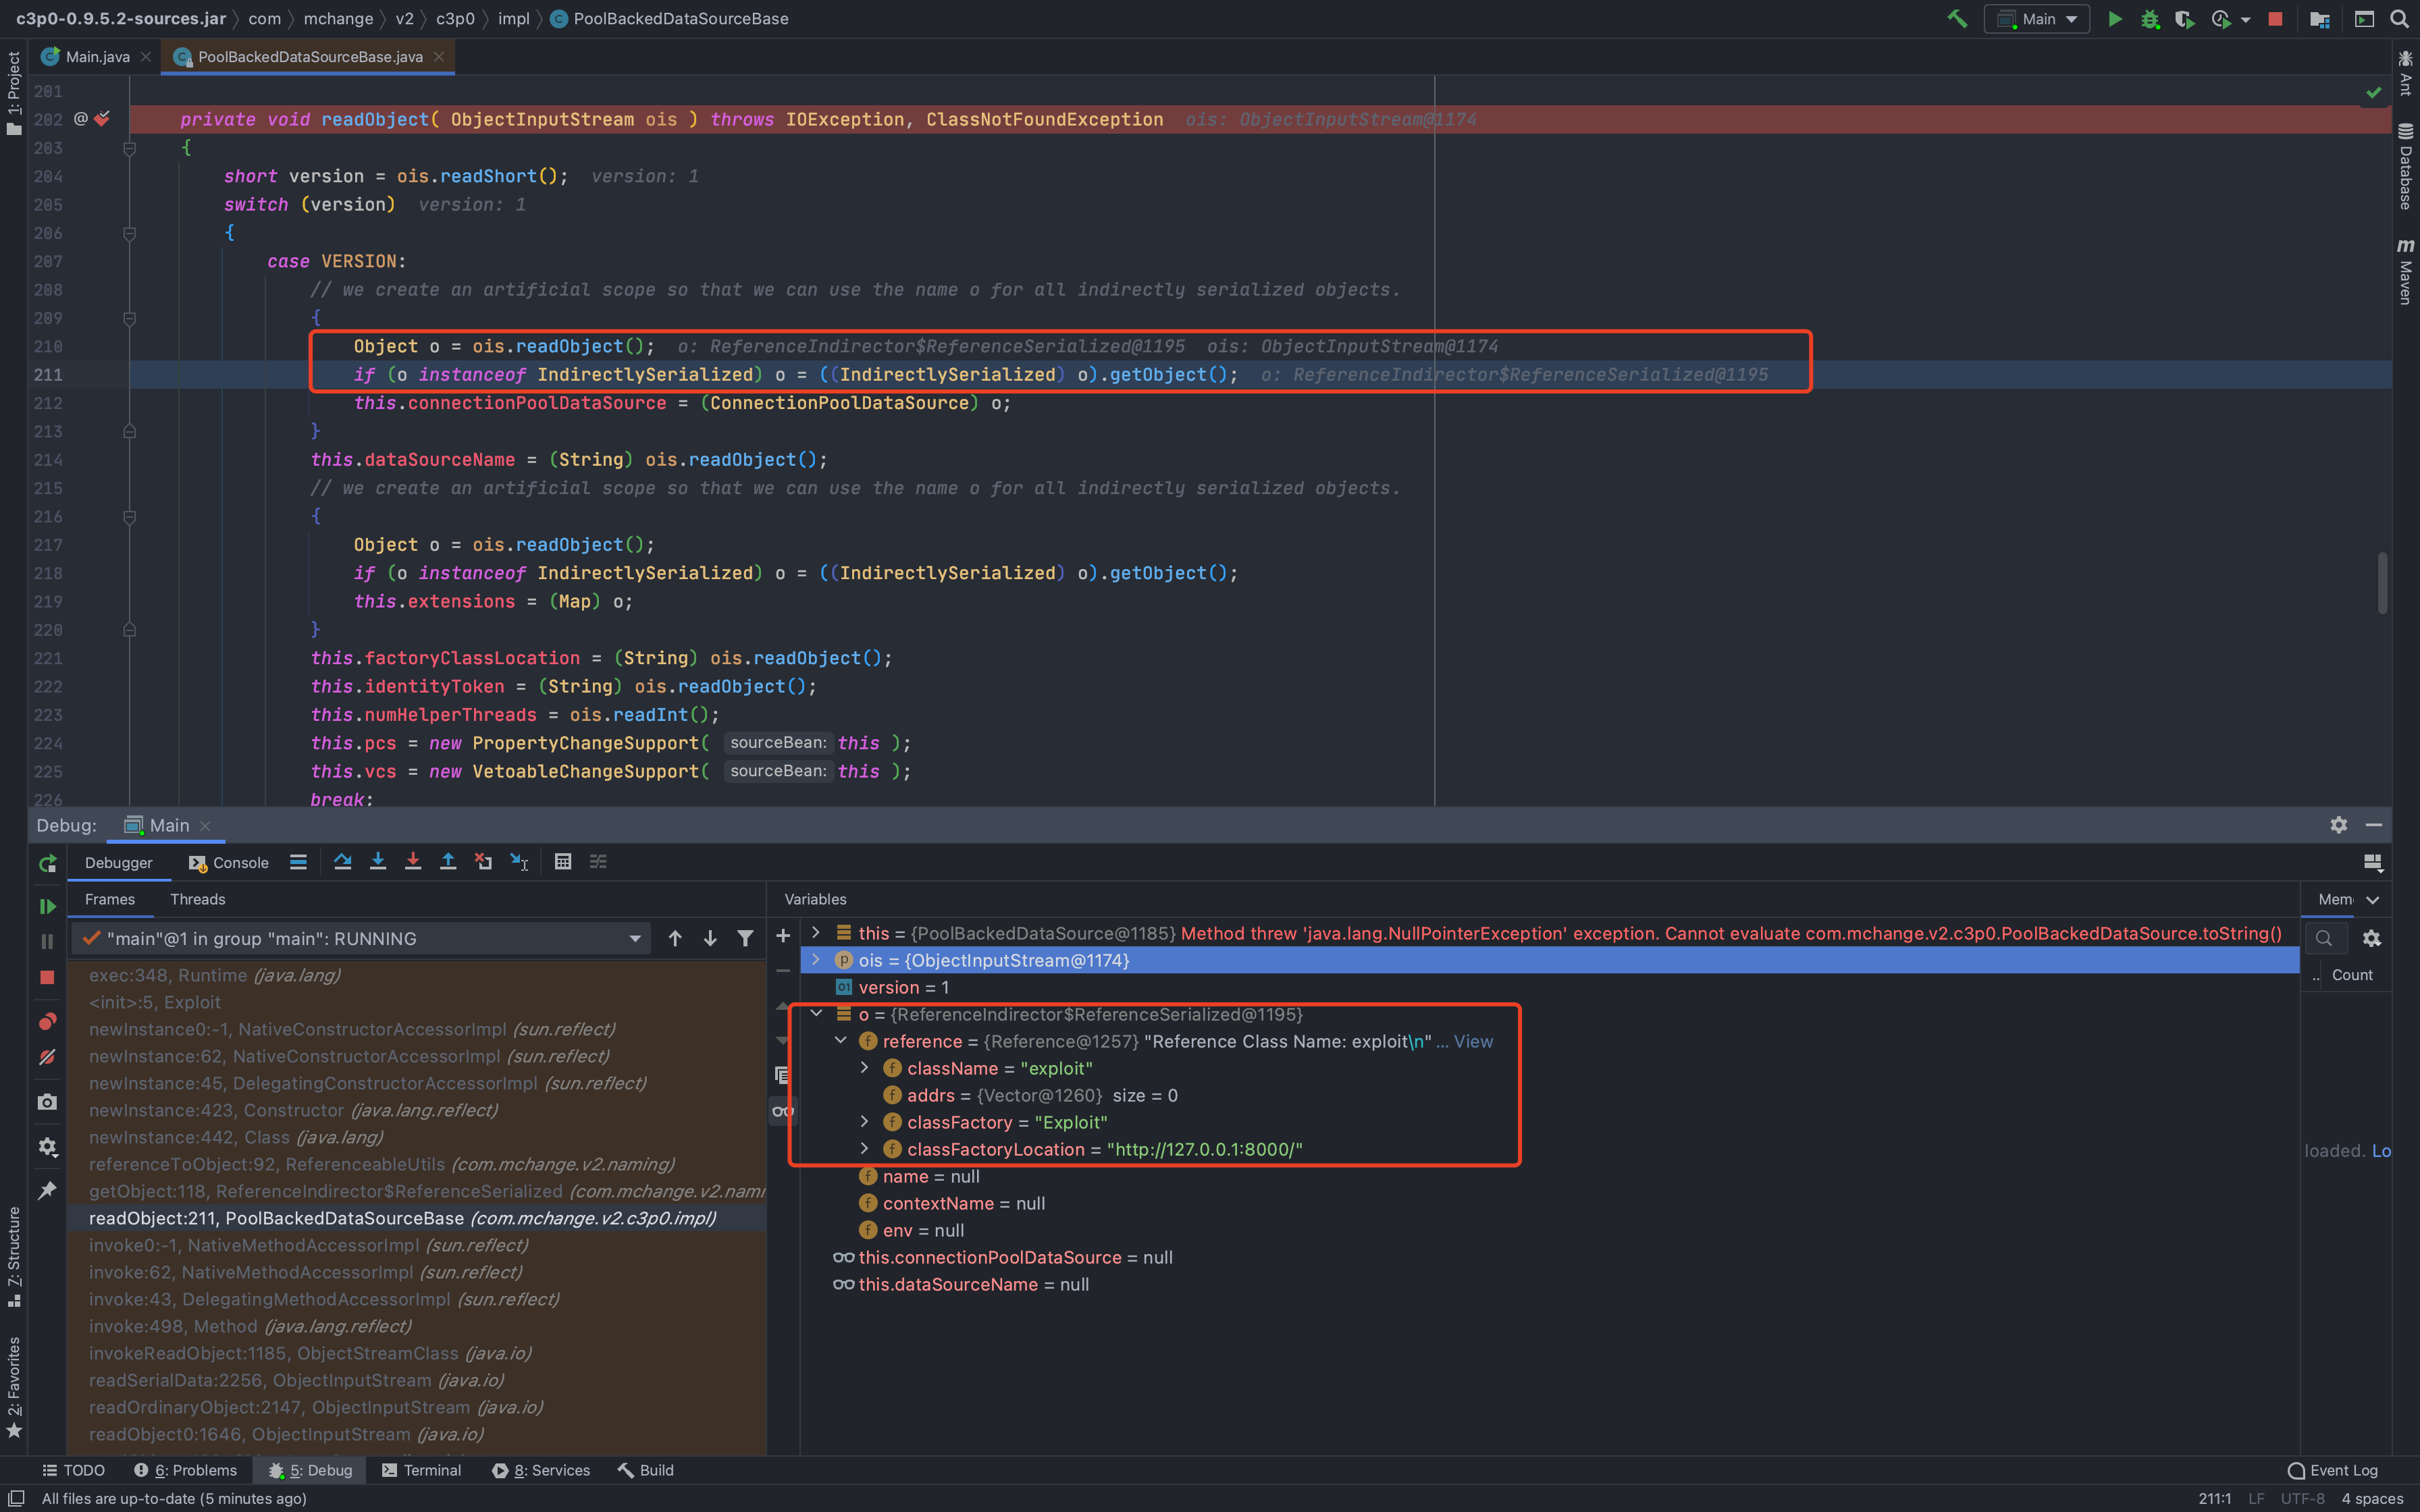Toggle Mute Breakpoints icon
Viewport: 2420px width, 1512px height.
(47, 1057)
